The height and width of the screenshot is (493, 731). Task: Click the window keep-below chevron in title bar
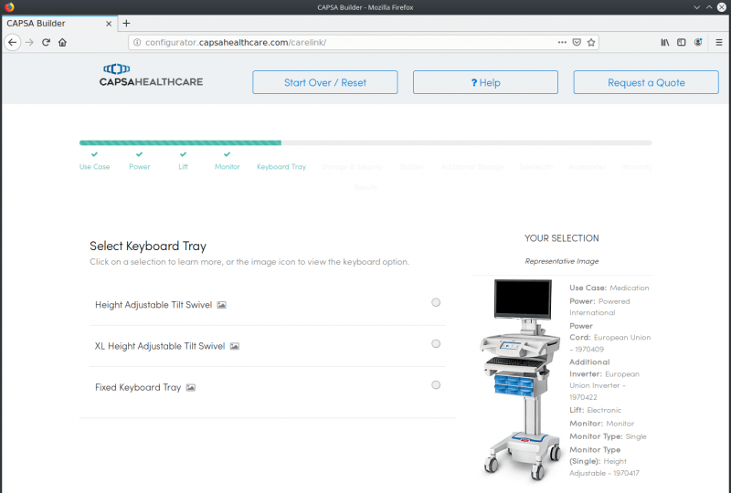pos(696,7)
